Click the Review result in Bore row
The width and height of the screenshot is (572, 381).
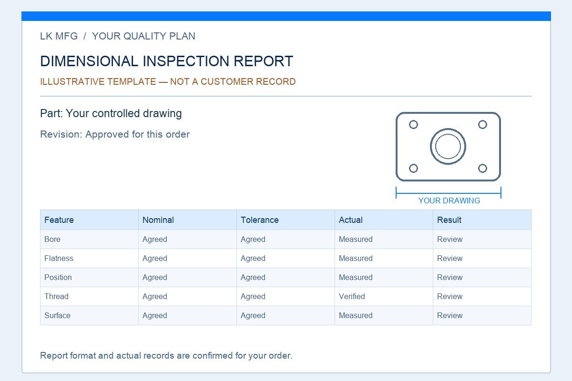pyautogui.click(x=482, y=240)
